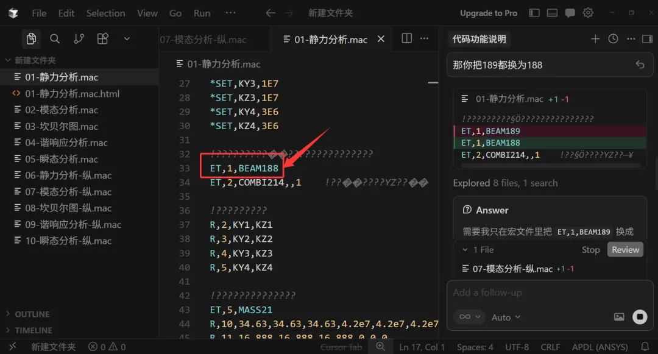Show more menu items via ellipsis

(x=230, y=13)
